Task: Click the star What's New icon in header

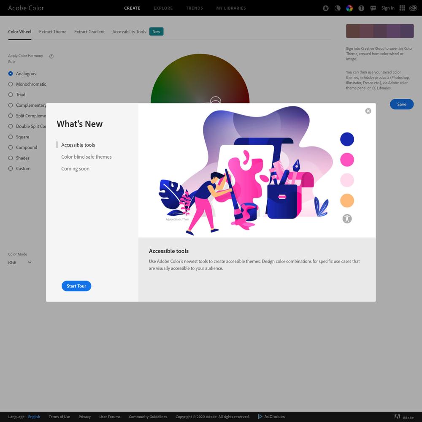Action: coord(326,8)
